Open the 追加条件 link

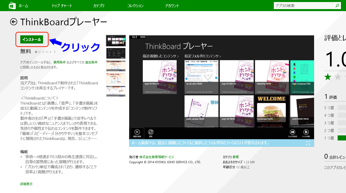click(x=91, y=62)
